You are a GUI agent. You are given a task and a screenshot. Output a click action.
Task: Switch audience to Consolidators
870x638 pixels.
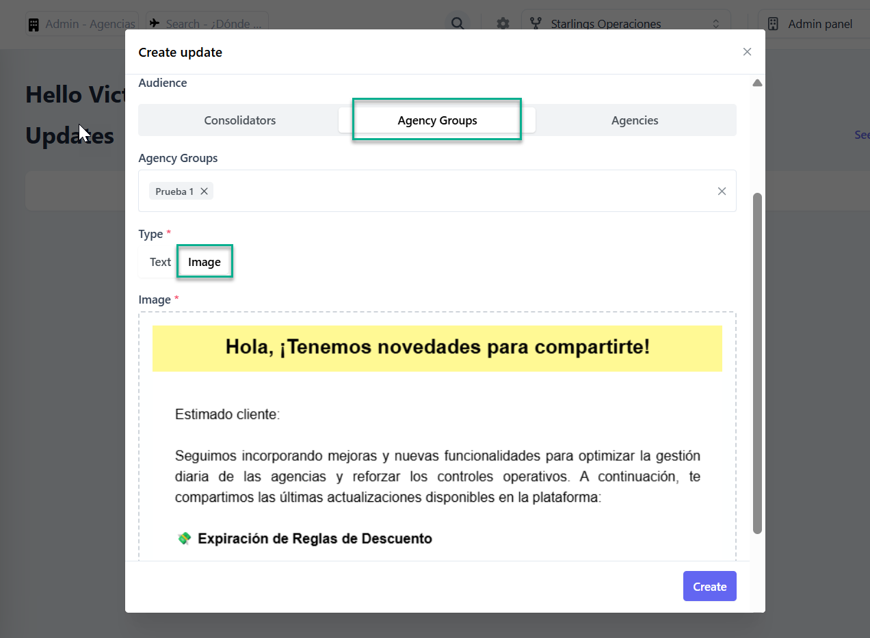pos(239,120)
